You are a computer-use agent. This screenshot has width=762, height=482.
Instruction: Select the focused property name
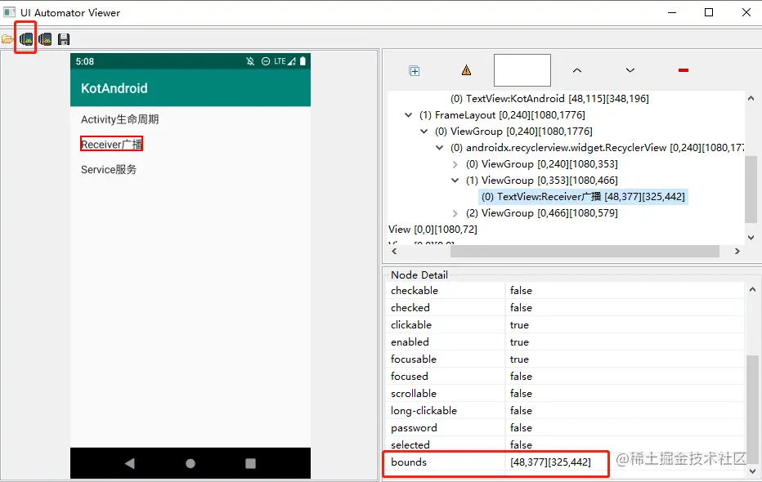(x=409, y=376)
